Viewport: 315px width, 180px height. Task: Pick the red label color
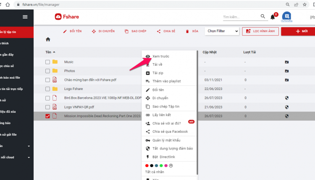(147, 166)
